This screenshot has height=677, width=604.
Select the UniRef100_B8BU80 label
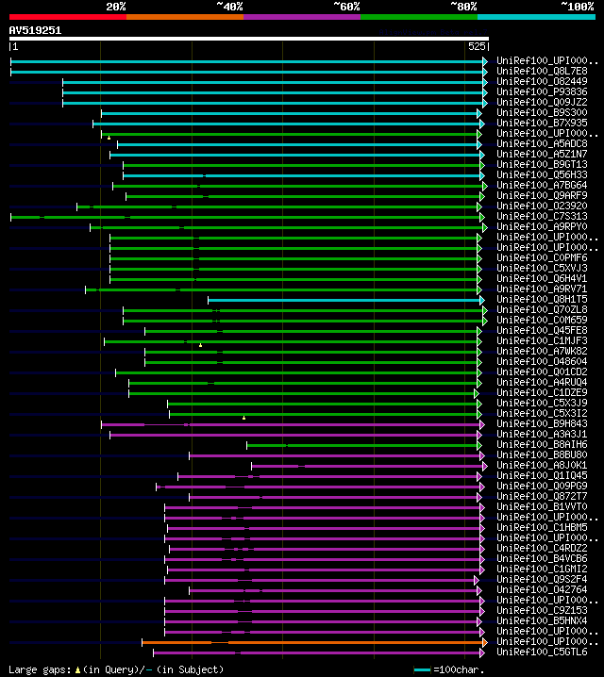click(x=542, y=454)
